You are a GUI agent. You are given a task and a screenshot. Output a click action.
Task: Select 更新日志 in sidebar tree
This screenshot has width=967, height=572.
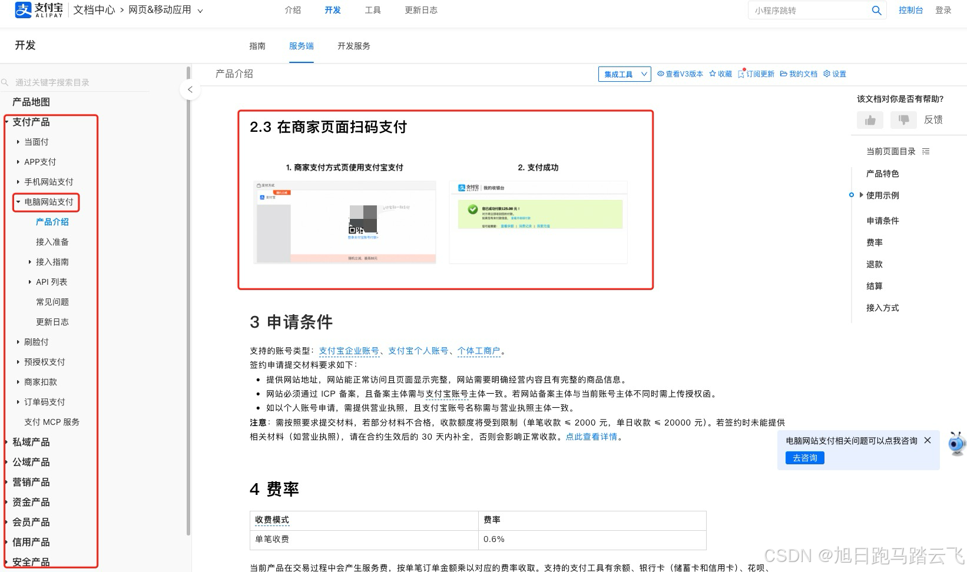click(52, 322)
